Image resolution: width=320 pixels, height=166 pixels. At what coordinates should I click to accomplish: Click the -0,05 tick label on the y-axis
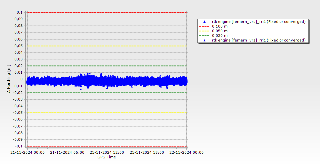[x=17, y=113]
